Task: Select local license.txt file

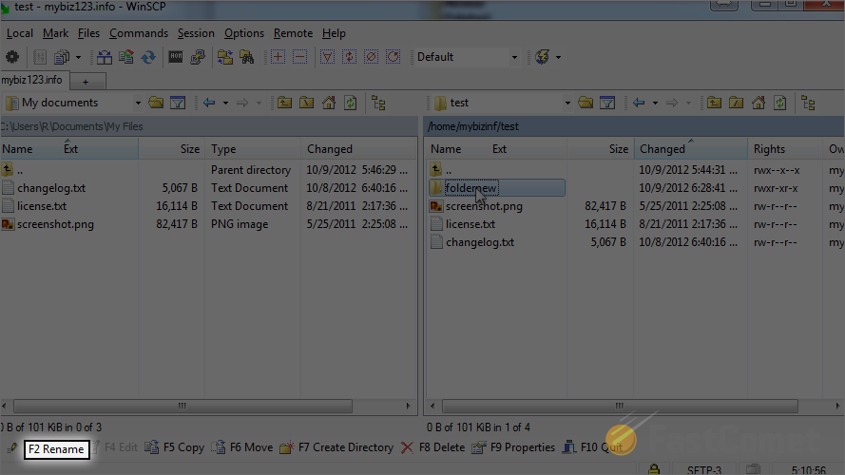Action: coord(42,206)
